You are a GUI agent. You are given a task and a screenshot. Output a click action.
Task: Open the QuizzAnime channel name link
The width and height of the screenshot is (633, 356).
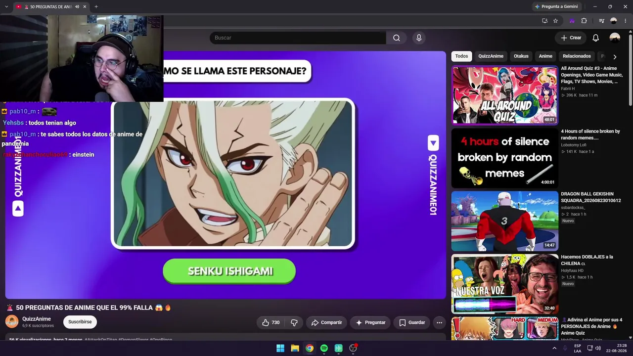click(x=37, y=319)
